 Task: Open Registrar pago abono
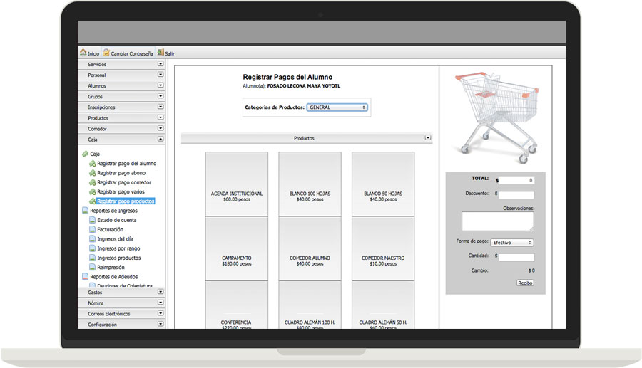tap(121, 173)
